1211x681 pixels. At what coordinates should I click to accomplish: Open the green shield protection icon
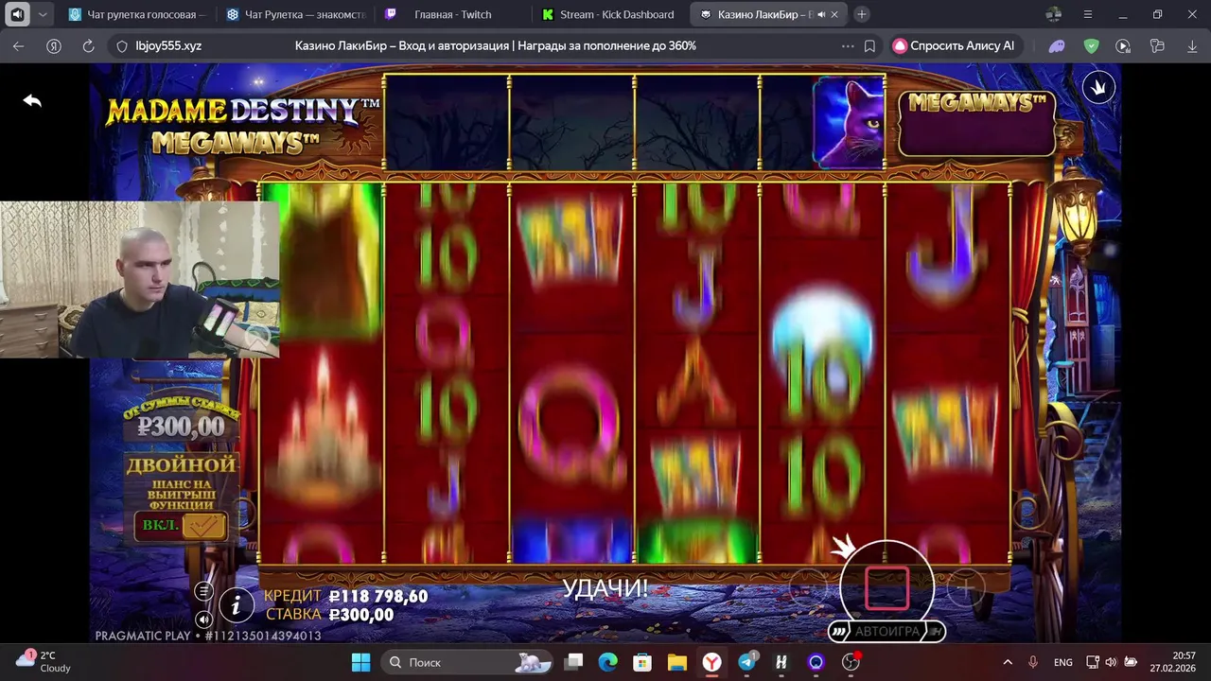1091,45
